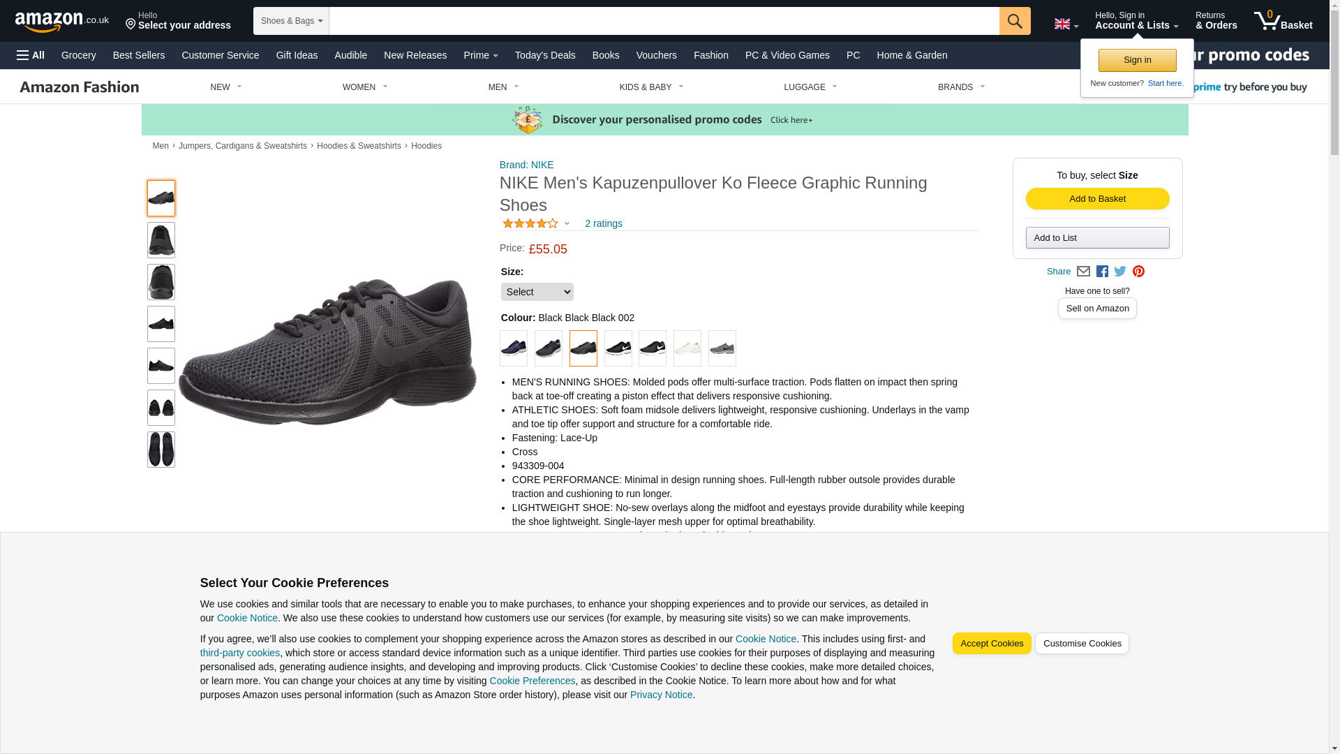1340x754 pixels.
Task: Expand the Size Select dropdown
Action: tap(537, 292)
